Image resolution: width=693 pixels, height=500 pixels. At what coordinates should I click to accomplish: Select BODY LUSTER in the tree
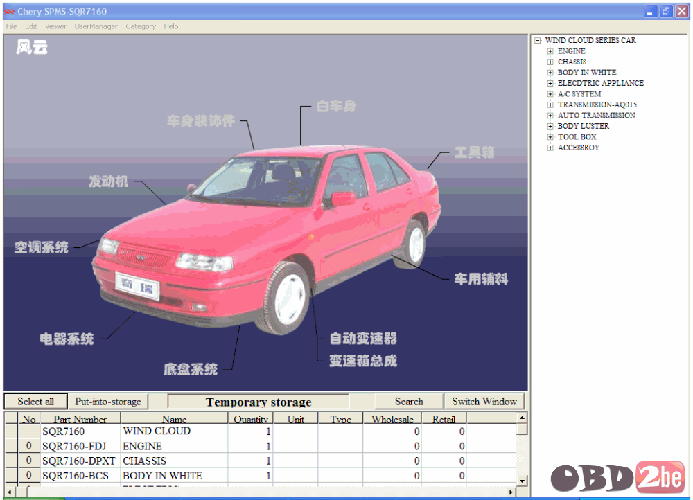(x=584, y=126)
